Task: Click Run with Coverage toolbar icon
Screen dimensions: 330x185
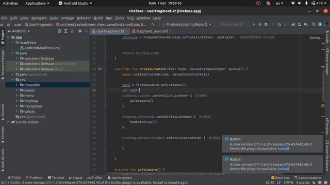Action: [266, 25]
